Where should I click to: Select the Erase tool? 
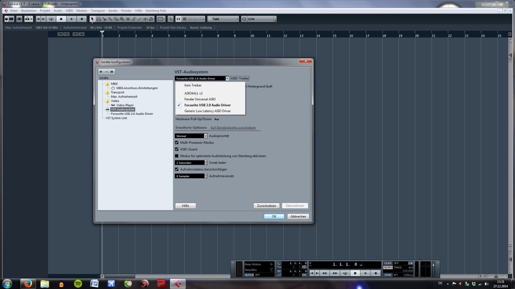[116, 19]
